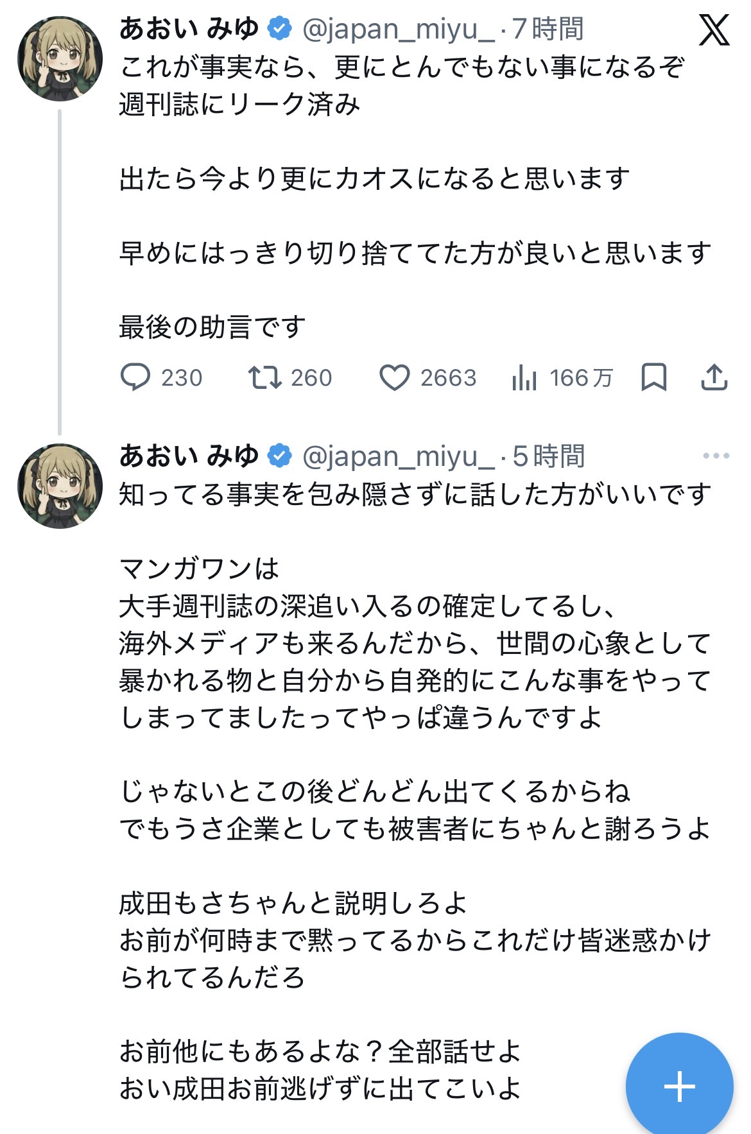This screenshot has height=1134, width=751.
Task: Tap the blue compose post button
Action: (x=679, y=1086)
